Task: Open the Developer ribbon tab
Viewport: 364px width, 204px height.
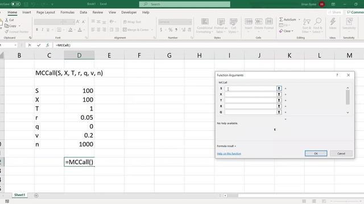Action: click(x=129, y=12)
